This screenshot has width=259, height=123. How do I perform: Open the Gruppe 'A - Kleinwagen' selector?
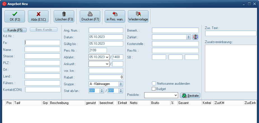[x=121, y=84]
